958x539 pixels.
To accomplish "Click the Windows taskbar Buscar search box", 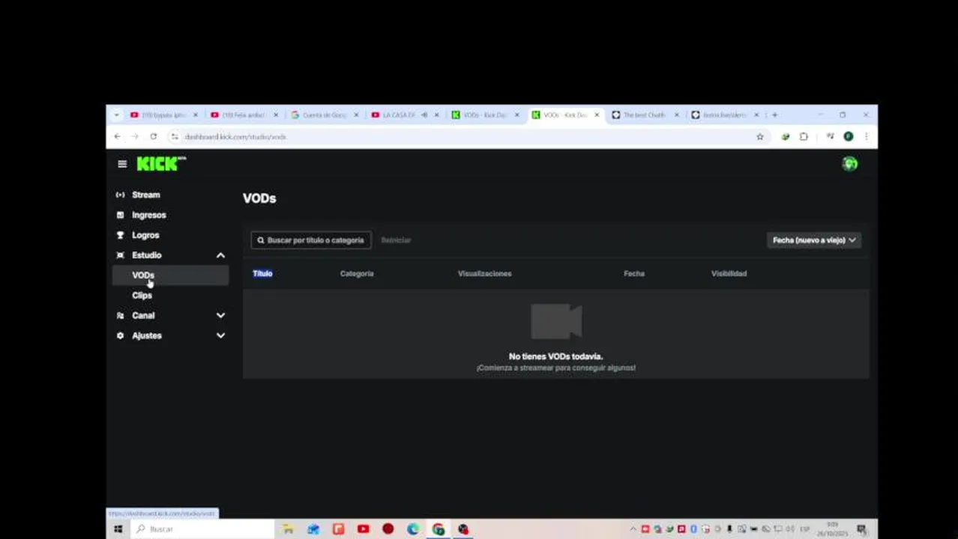I will [x=202, y=529].
